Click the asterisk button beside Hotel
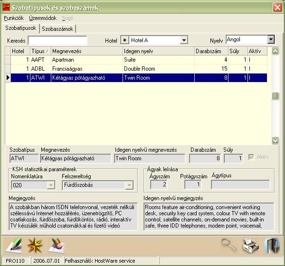 [x=124, y=40]
